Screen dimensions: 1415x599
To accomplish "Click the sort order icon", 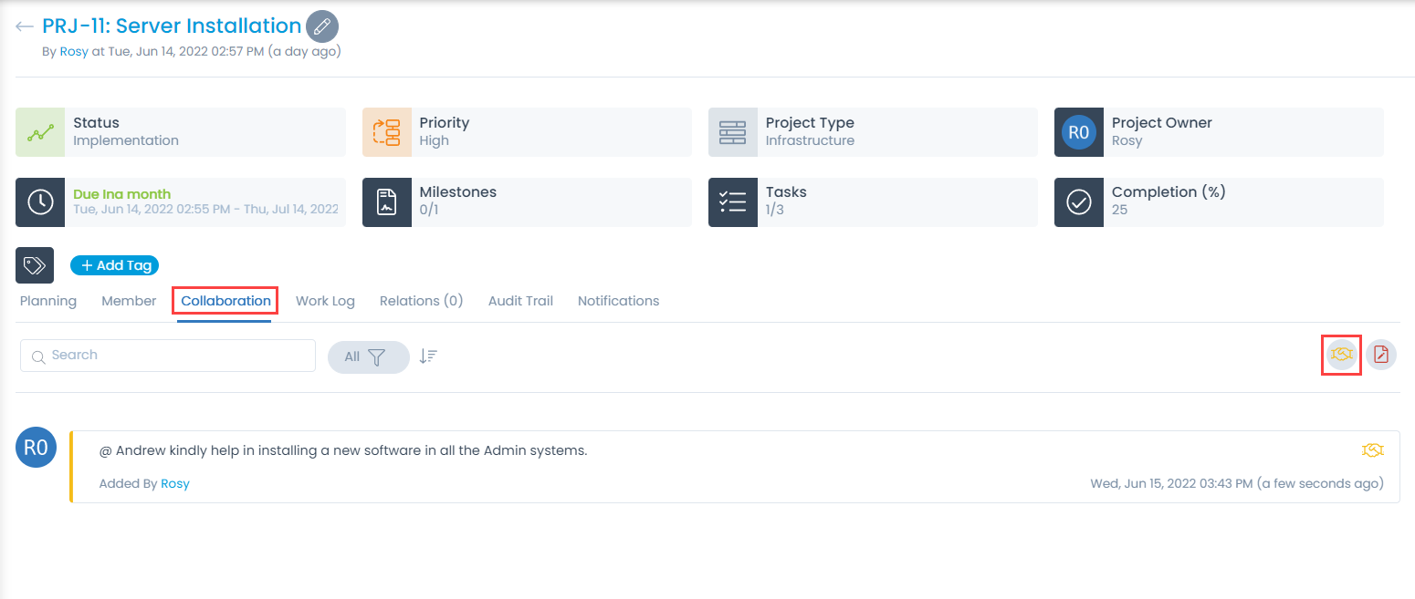I will pos(428,356).
